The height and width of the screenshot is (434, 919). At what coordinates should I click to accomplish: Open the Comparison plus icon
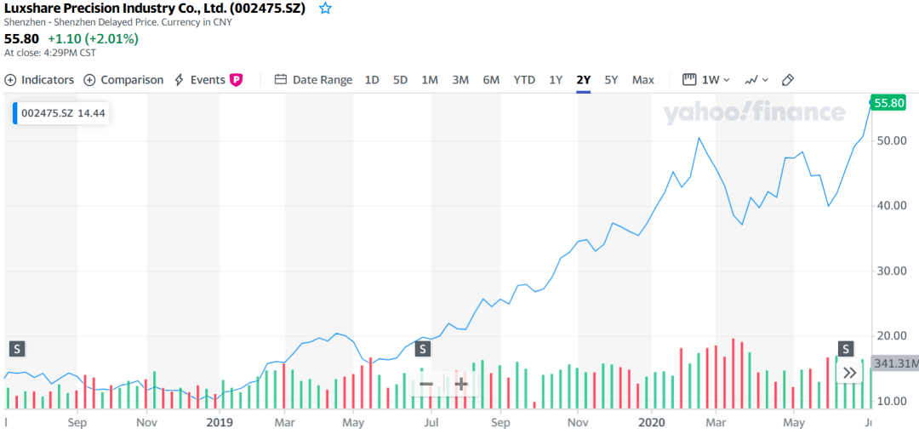[89, 80]
